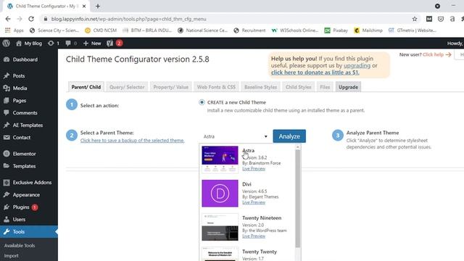Close the Child Theme Configurator tab
This screenshot has width=464, height=261.
84,7
